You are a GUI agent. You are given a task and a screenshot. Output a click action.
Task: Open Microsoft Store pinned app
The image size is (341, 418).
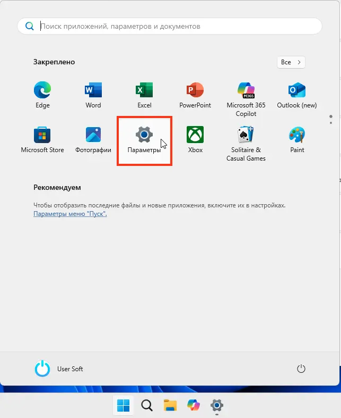coord(42,140)
